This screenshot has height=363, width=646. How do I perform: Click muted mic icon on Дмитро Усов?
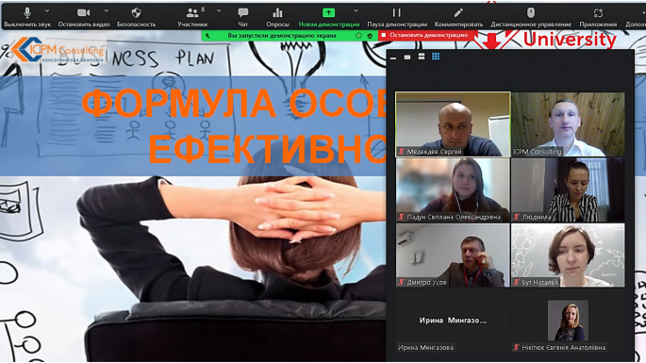point(402,282)
